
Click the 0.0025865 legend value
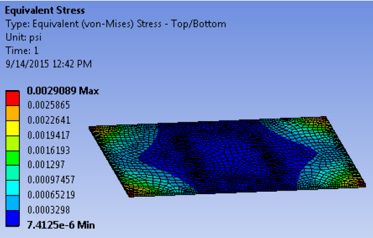[49, 105]
